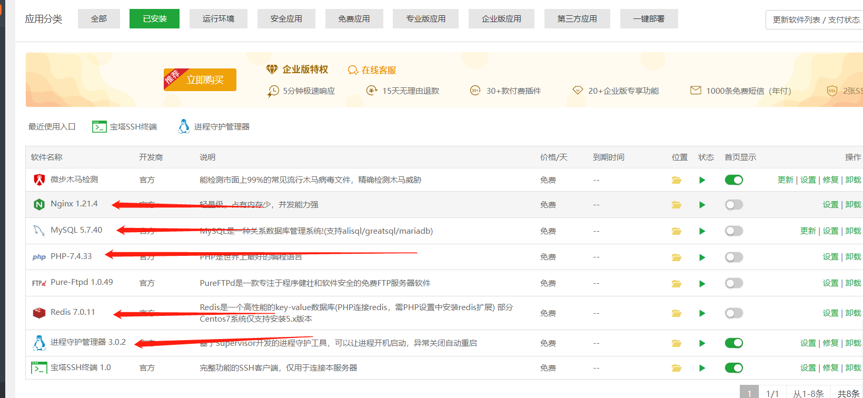Enable homepage display for Nginx 1.21.4
The height and width of the screenshot is (398, 863).
[733, 205]
